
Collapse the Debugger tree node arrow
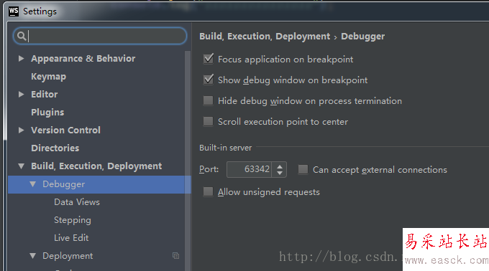pyautogui.click(x=33, y=184)
